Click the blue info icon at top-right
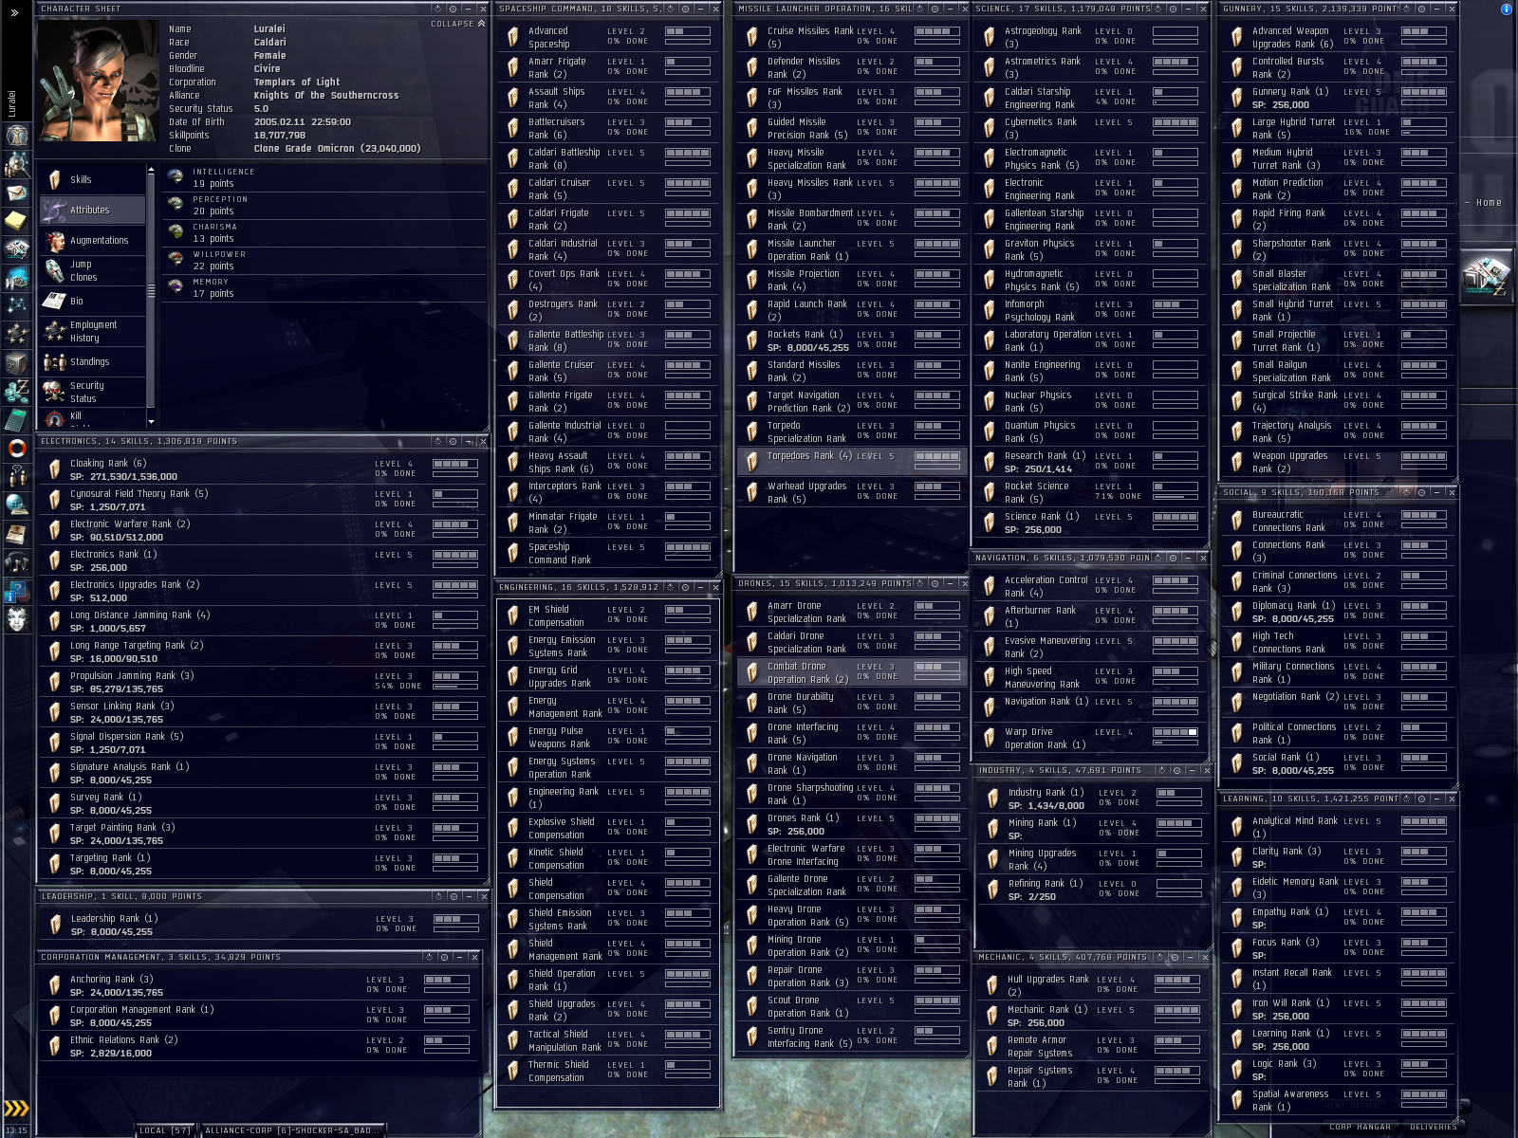 [x=1506, y=9]
